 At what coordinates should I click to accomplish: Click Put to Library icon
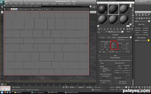pyautogui.click(x=117, y=29)
